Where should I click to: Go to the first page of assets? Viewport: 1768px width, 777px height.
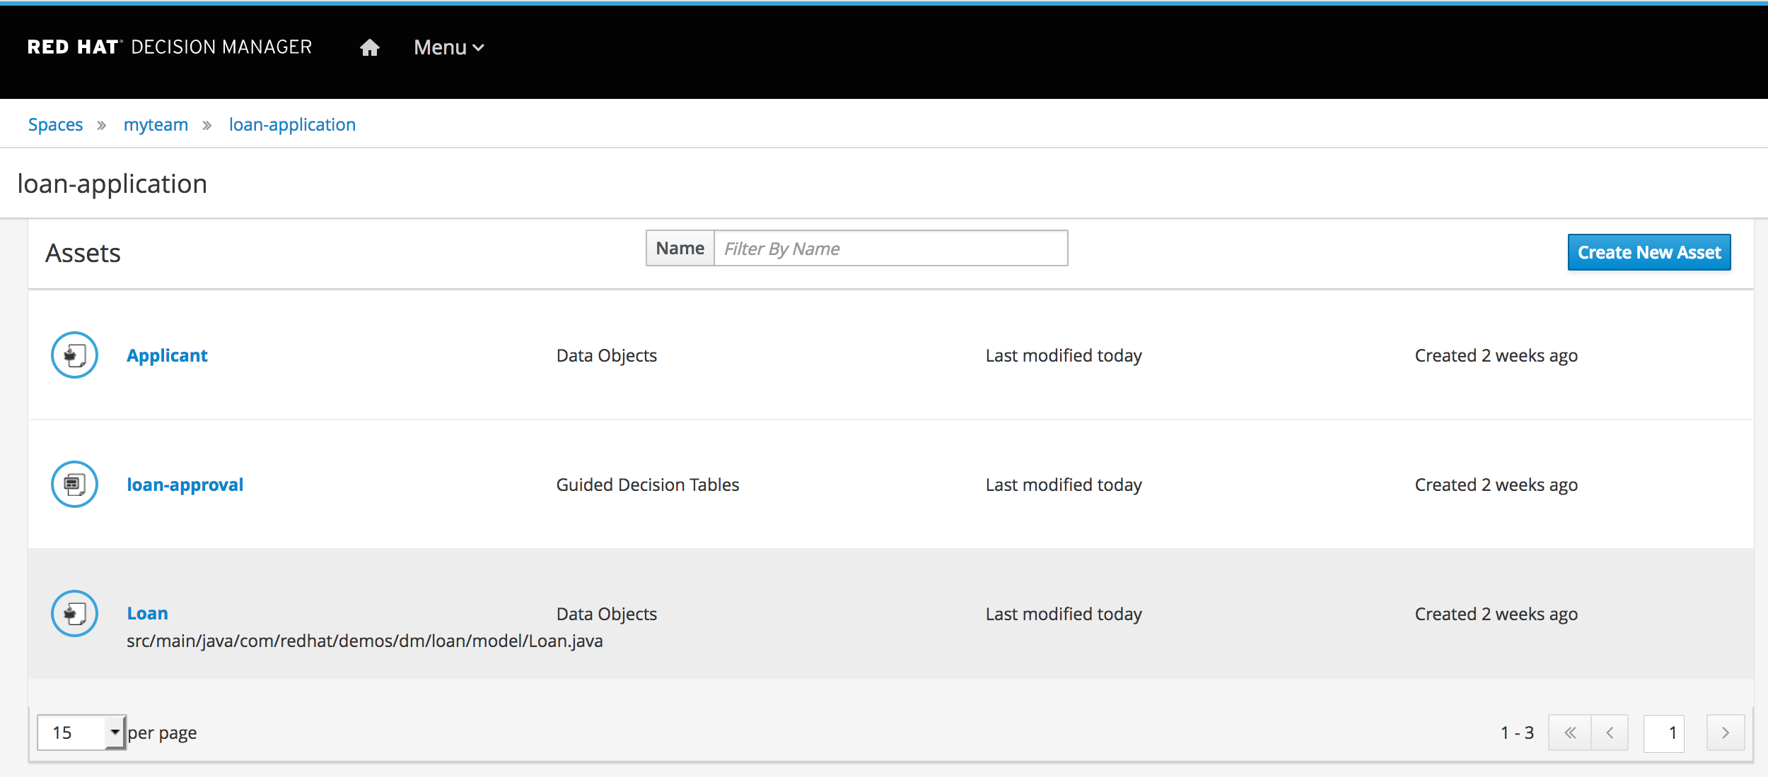(1569, 732)
